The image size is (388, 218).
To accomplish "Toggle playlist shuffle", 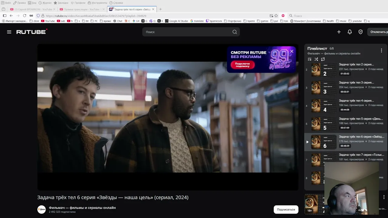I will (316, 59).
